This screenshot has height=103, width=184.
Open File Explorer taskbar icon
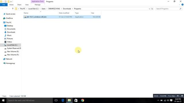[69, 100]
